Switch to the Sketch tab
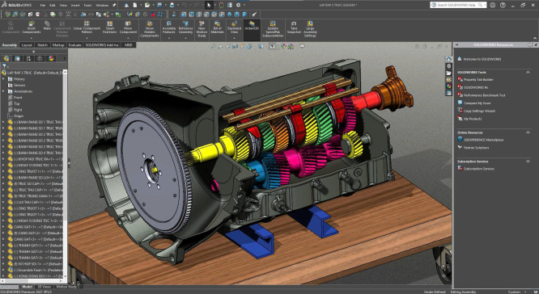This screenshot has height=294, width=539. pos(42,45)
